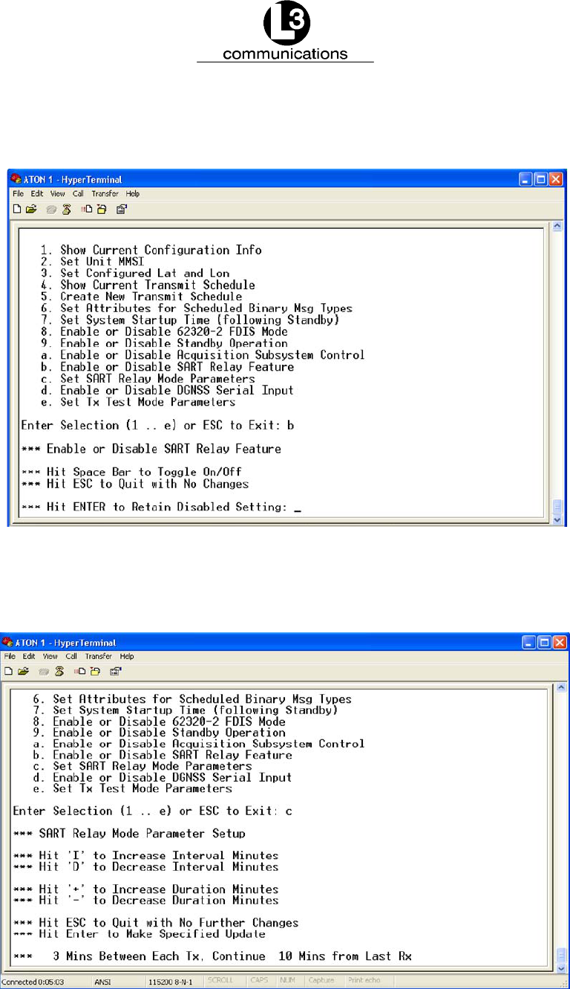The image size is (570, 989).
Task: Open Help menu in Relay Mode Parameter window
Action: [127, 656]
